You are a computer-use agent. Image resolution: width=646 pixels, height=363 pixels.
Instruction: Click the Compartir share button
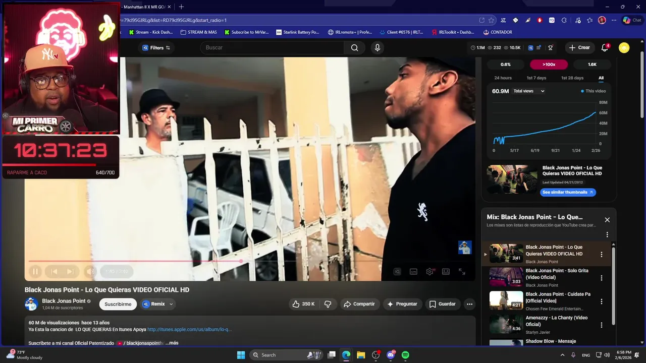point(359,304)
